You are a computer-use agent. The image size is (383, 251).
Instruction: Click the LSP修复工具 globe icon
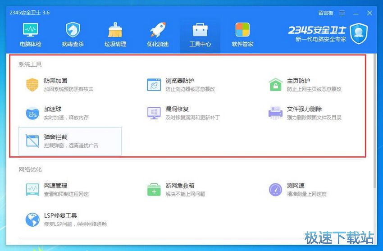tap(32, 219)
